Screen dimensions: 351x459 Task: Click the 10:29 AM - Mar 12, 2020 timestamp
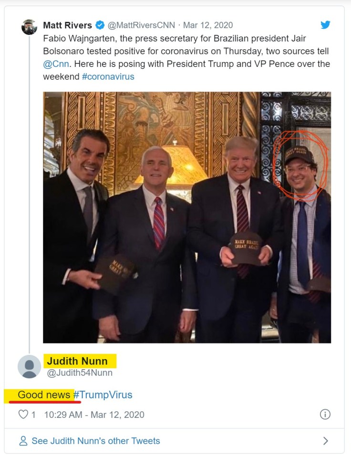pyautogui.click(x=93, y=415)
